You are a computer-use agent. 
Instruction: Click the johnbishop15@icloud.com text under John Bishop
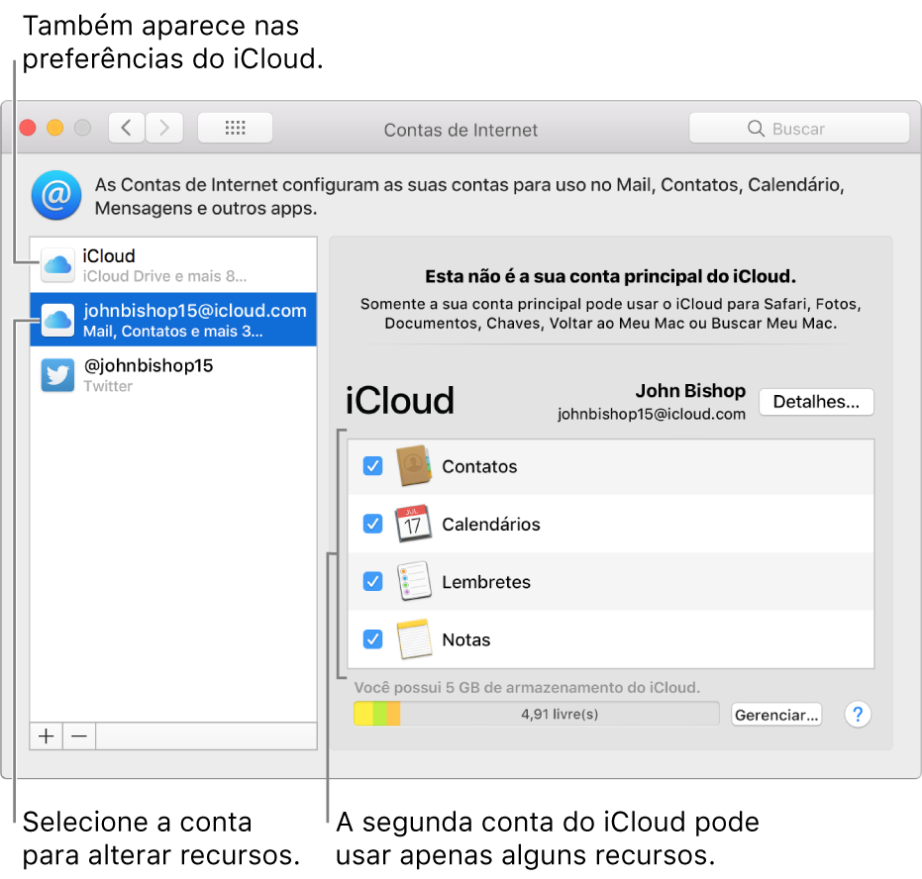tap(652, 414)
